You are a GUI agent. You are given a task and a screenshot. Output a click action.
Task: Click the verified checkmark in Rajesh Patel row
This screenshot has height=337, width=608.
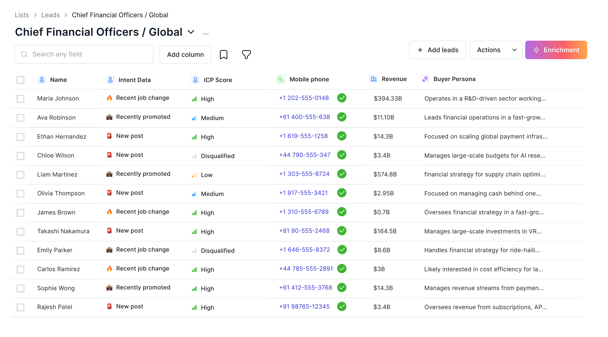click(342, 307)
